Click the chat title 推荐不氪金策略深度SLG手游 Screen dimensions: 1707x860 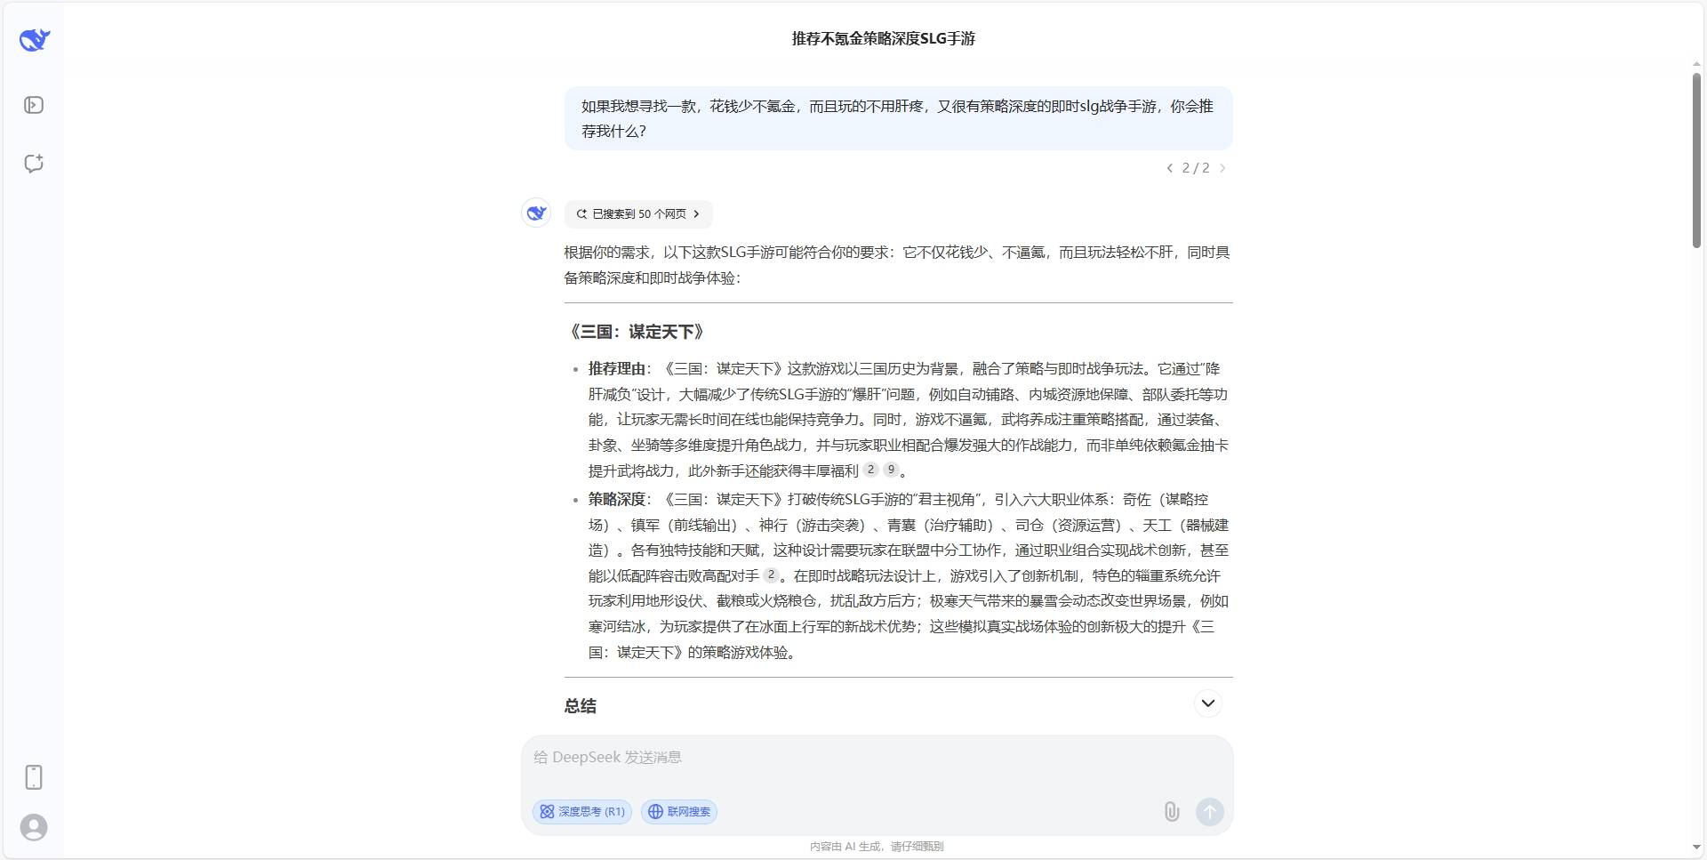tap(884, 38)
